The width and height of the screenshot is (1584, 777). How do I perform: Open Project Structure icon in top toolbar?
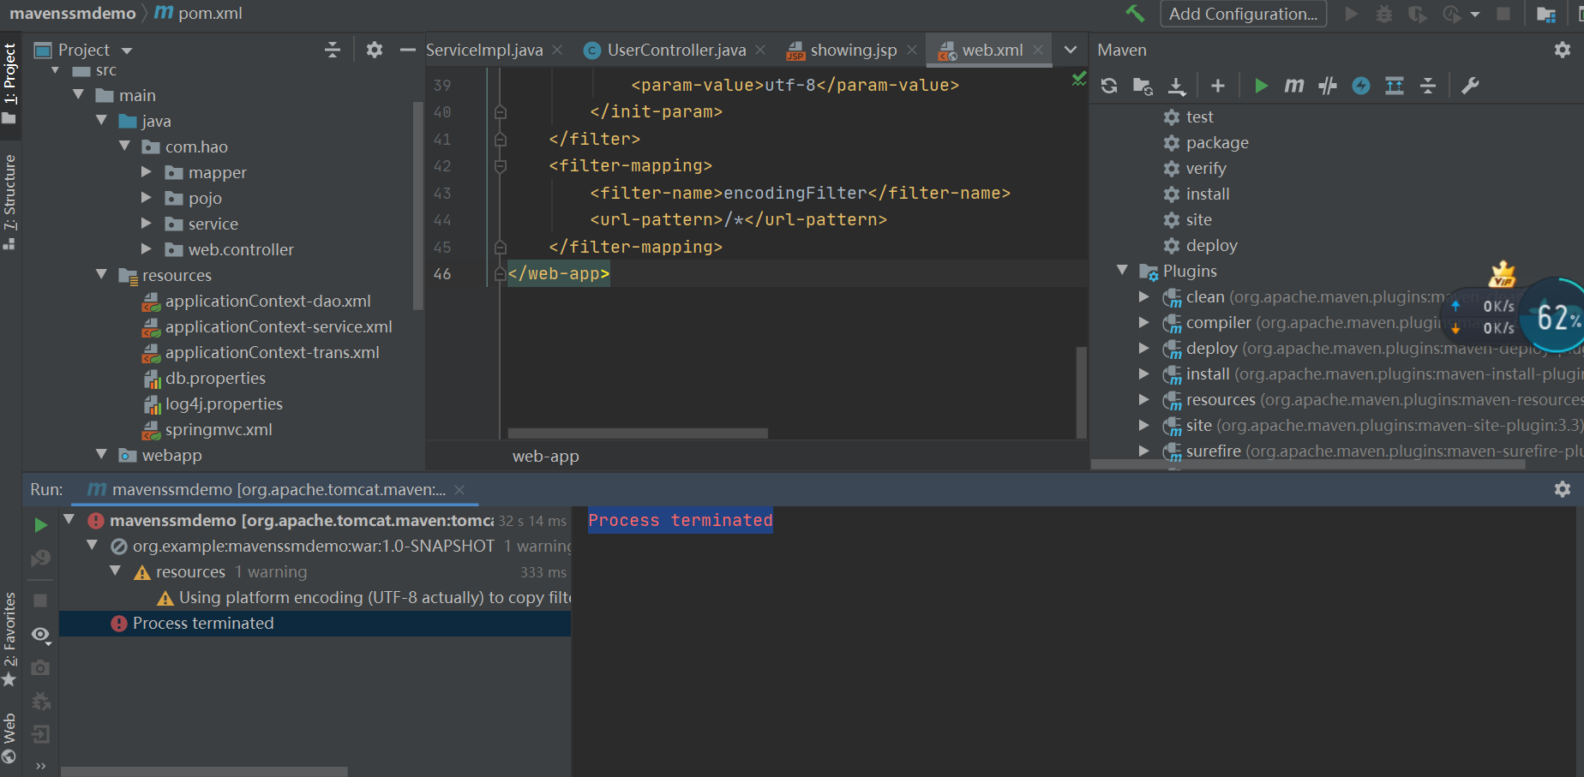(1546, 14)
